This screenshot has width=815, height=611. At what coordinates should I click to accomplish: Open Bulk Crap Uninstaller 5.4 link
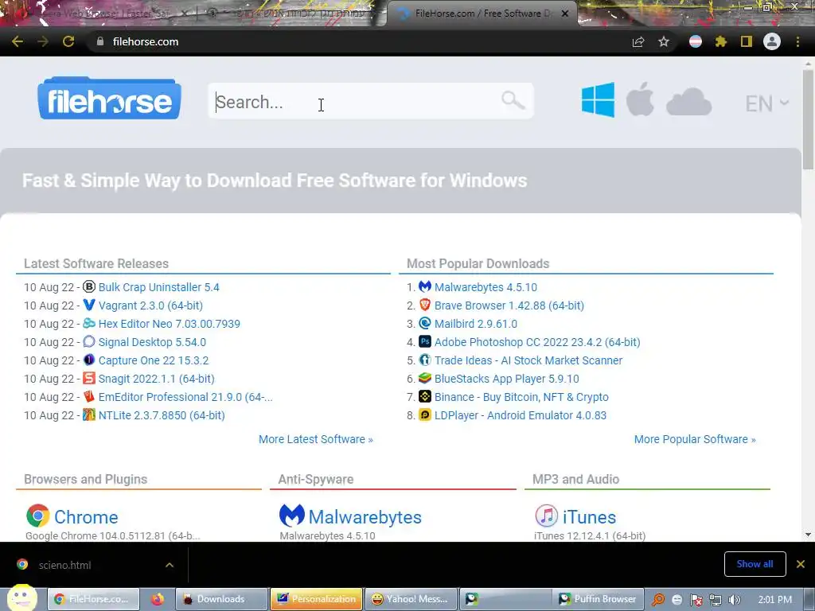coord(158,287)
